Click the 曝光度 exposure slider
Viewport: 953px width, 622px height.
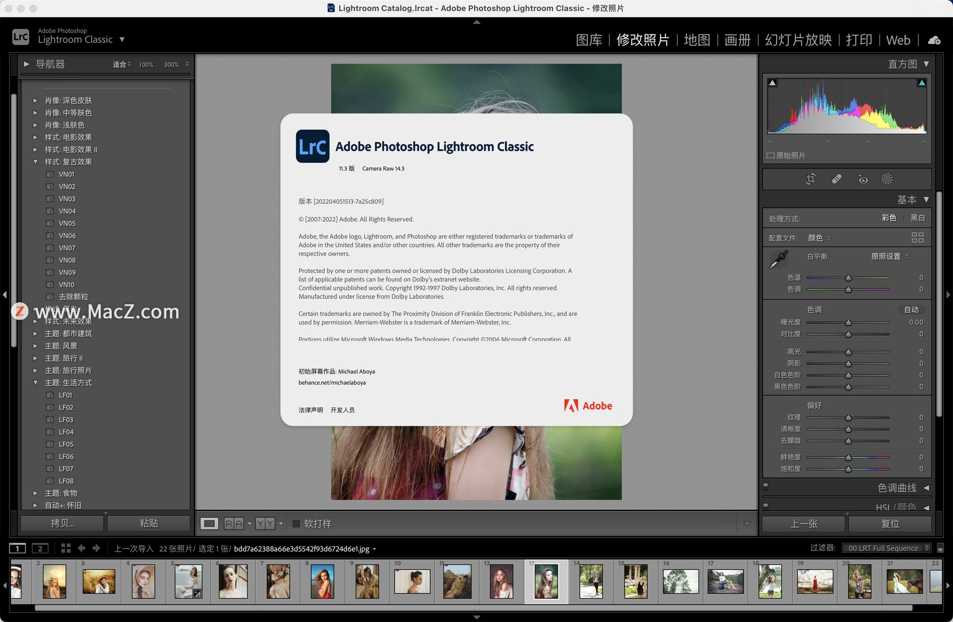pyautogui.click(x=848, y=323)
